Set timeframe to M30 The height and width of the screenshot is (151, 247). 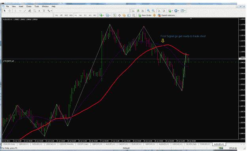coord(71,15)
